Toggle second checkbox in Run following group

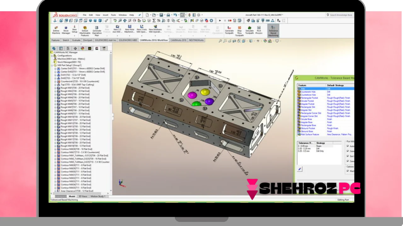[x=348, y=151]
